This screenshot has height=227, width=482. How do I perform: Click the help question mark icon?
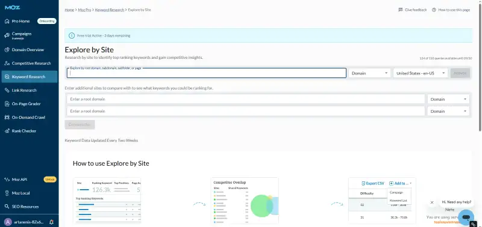(x=434, y=10)
